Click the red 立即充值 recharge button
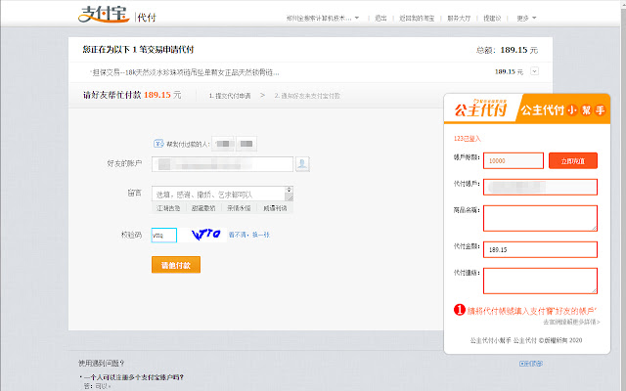 point(573,160)
